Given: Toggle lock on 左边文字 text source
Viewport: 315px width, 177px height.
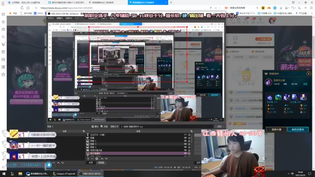Looking at the screenshot, I should click(x=189, y=135).
